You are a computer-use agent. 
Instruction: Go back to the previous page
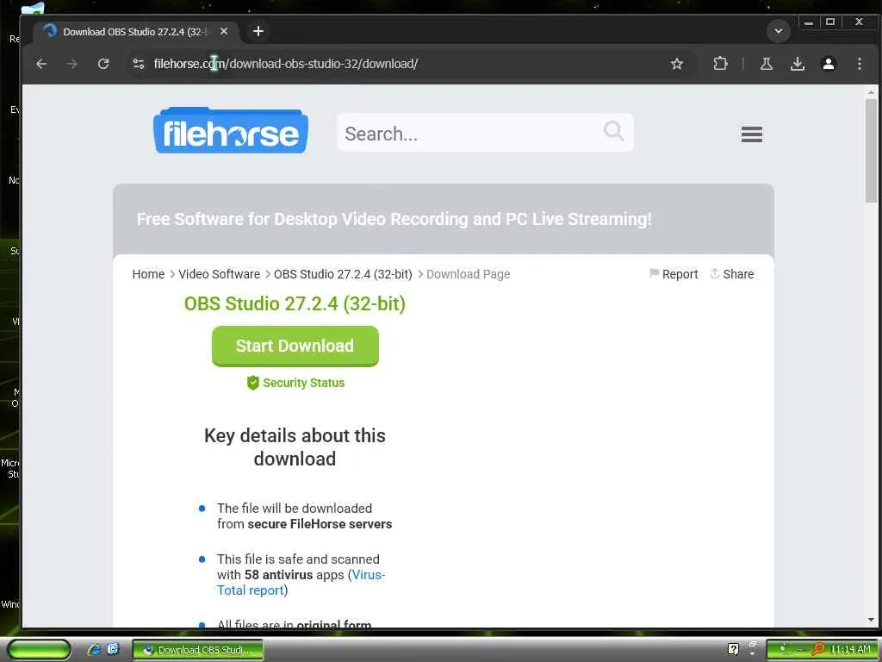(41, 64)
